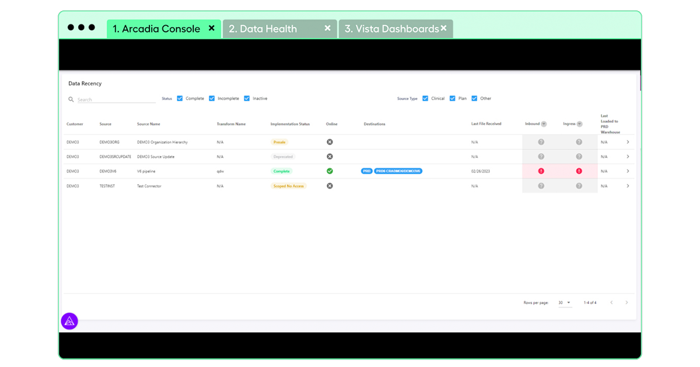The height and width of the screenshot is (367, 700).
Task: Click the purple Arcadia logo badge
Action: (69, 321)
